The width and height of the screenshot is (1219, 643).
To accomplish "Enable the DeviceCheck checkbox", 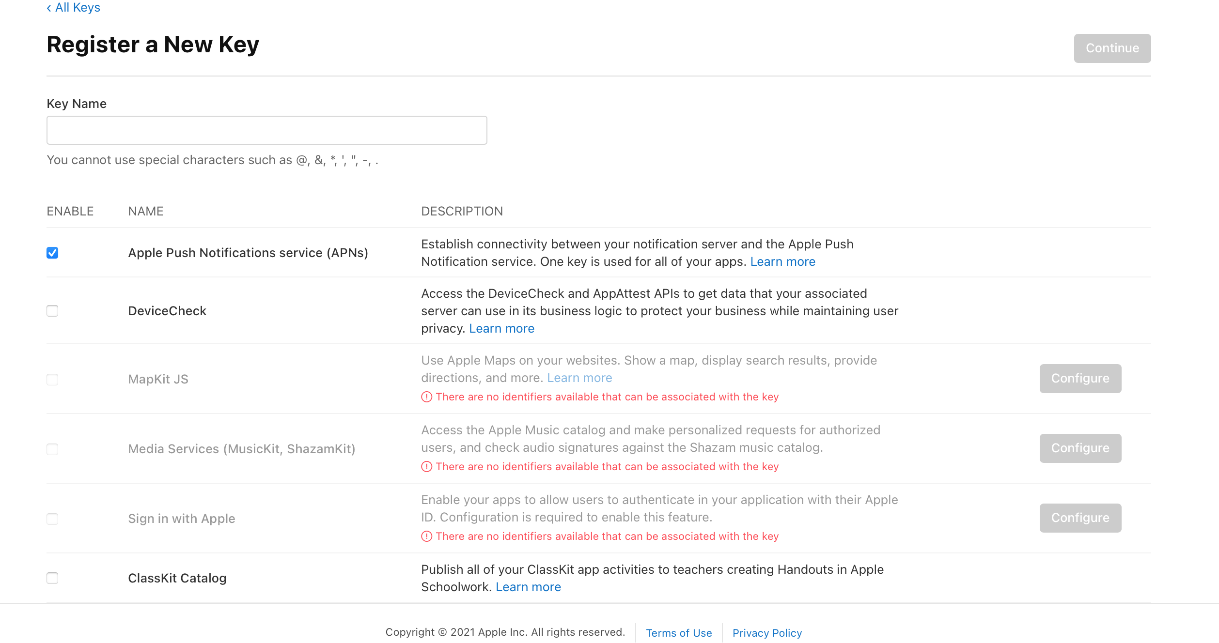I will pyautogui.click(x=52, y=310).
